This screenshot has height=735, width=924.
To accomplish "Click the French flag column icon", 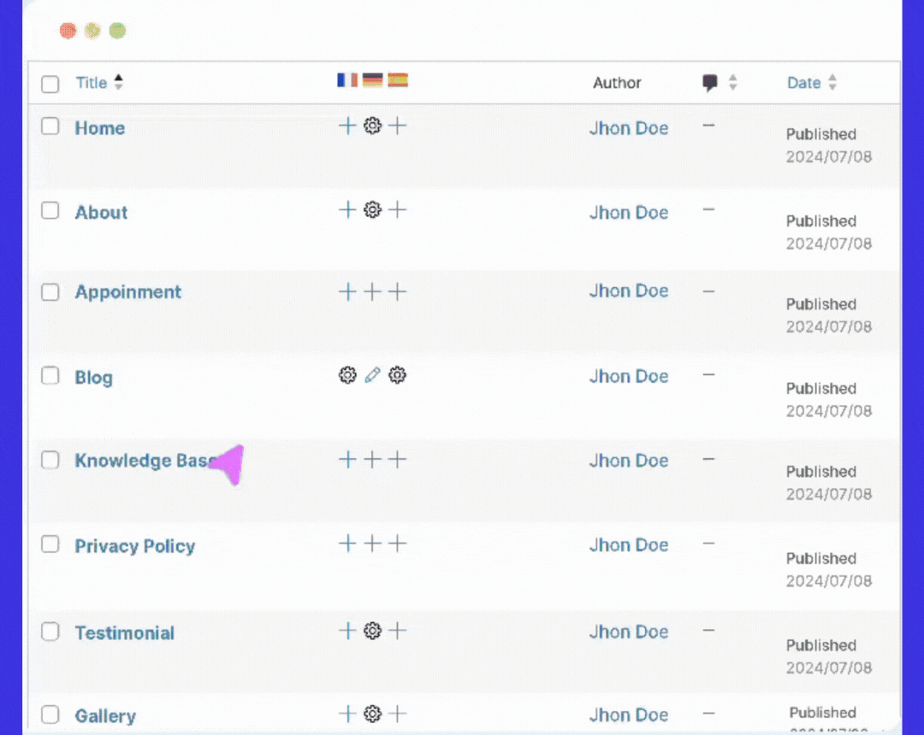I will point(346,80).
